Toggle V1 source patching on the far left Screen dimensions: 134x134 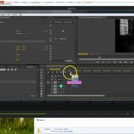coord(48,83)
